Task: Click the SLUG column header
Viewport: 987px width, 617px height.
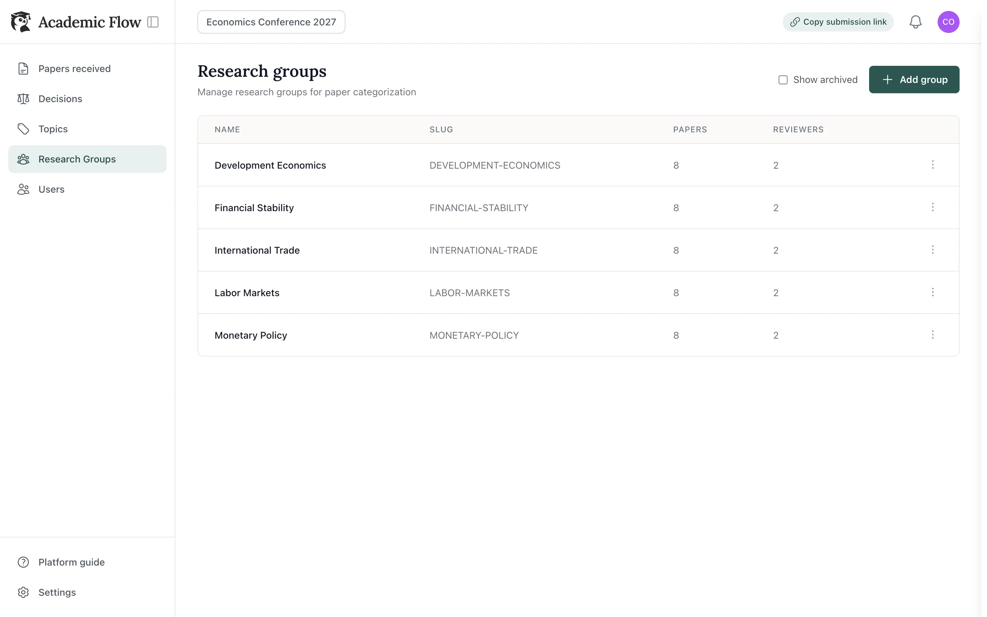Action: click(441, 129)
